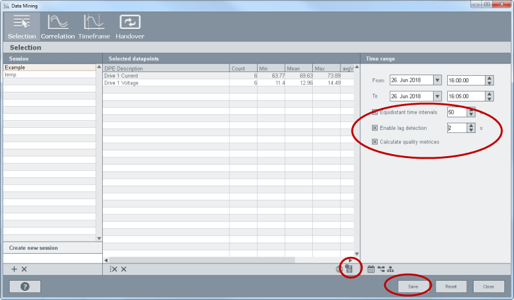Click the add session plus icon
Screen dimensions: 514x300
tap(14, 269)
